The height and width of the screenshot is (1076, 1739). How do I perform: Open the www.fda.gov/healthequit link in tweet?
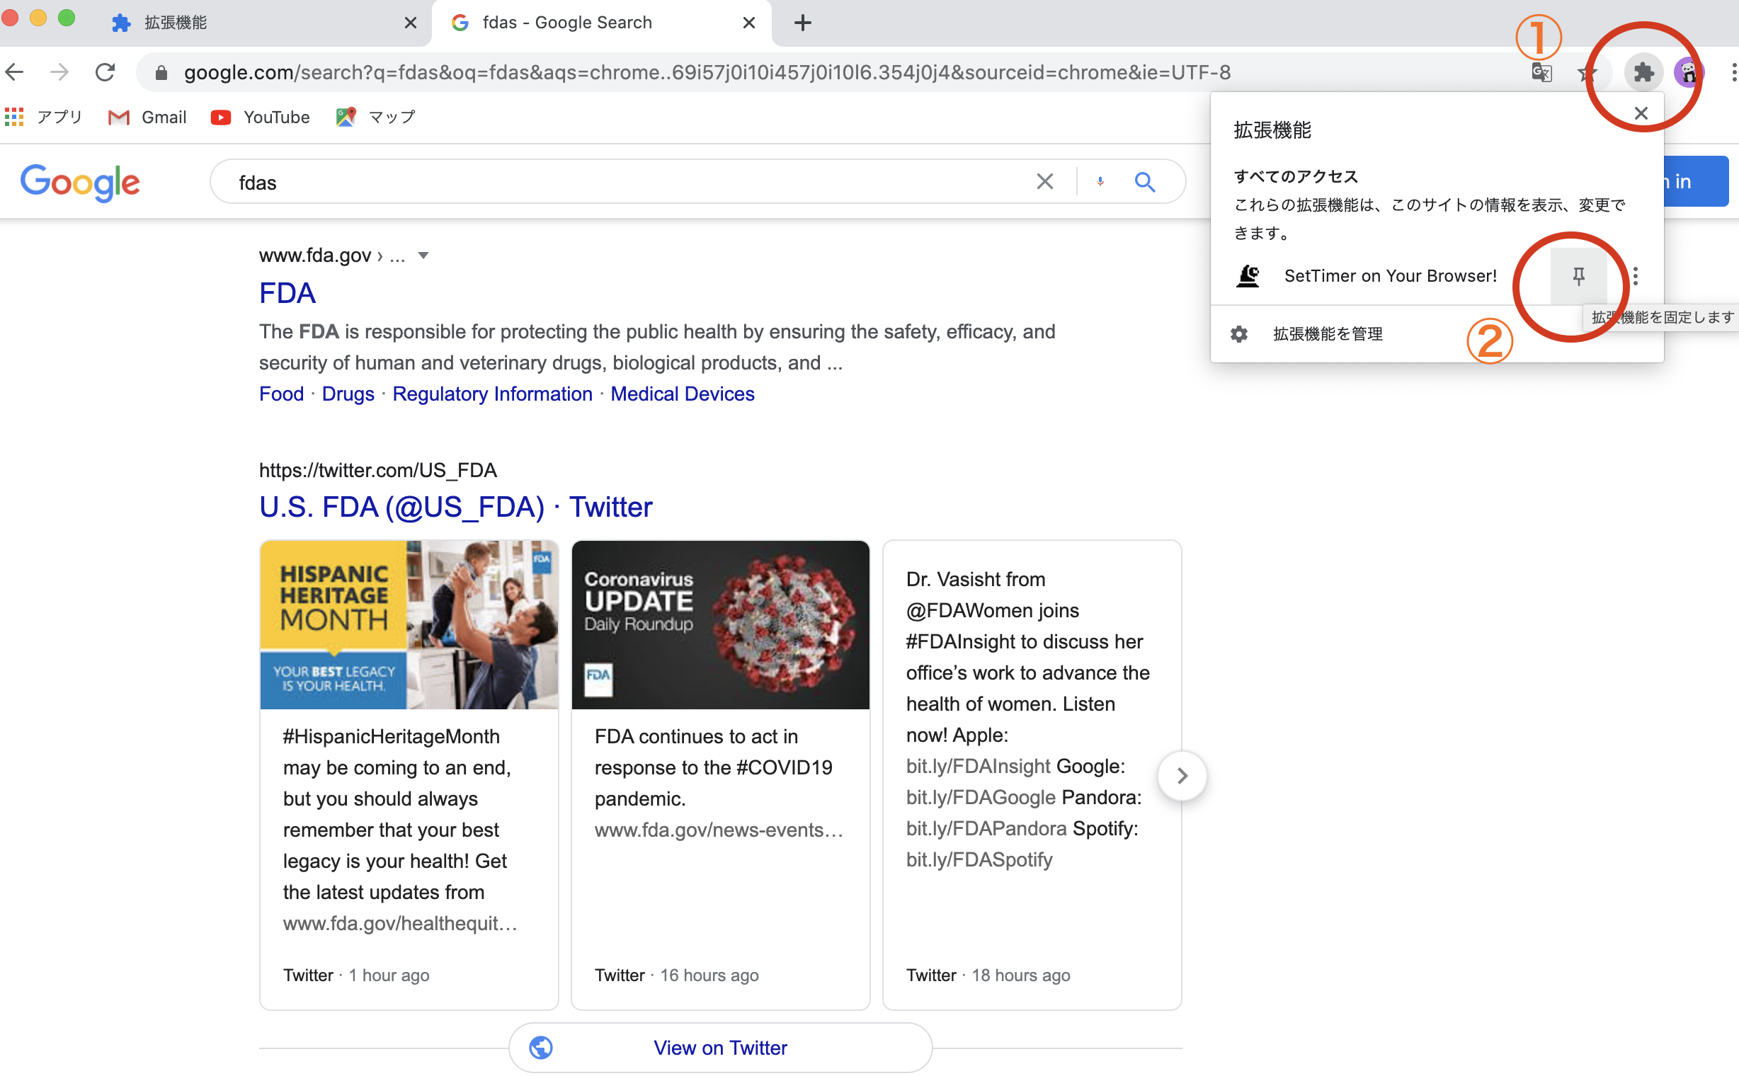click(400, 924)
